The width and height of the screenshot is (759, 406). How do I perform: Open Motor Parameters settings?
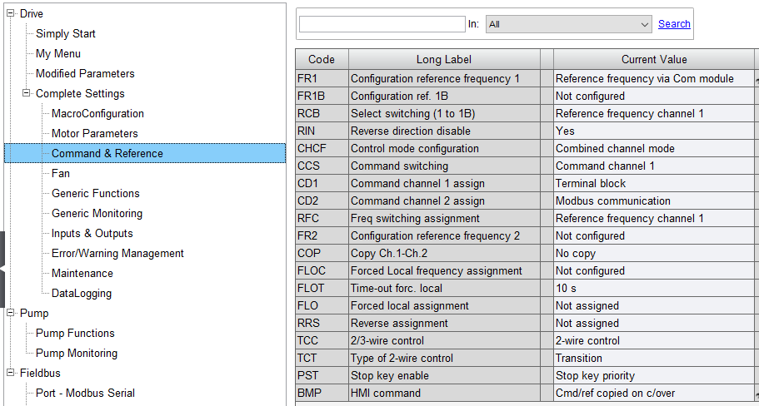pyautogui.click(x=95, y=133)
